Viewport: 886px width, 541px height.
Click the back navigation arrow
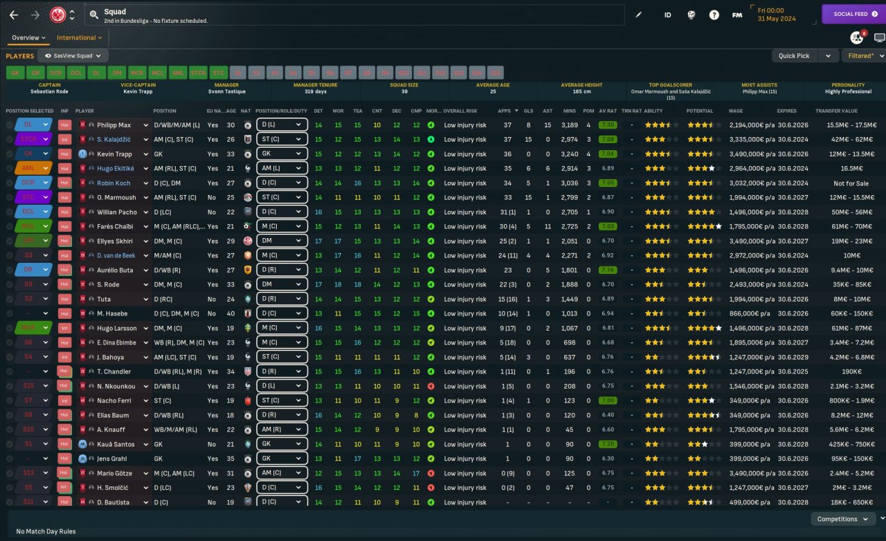click(x=13, y=15)
